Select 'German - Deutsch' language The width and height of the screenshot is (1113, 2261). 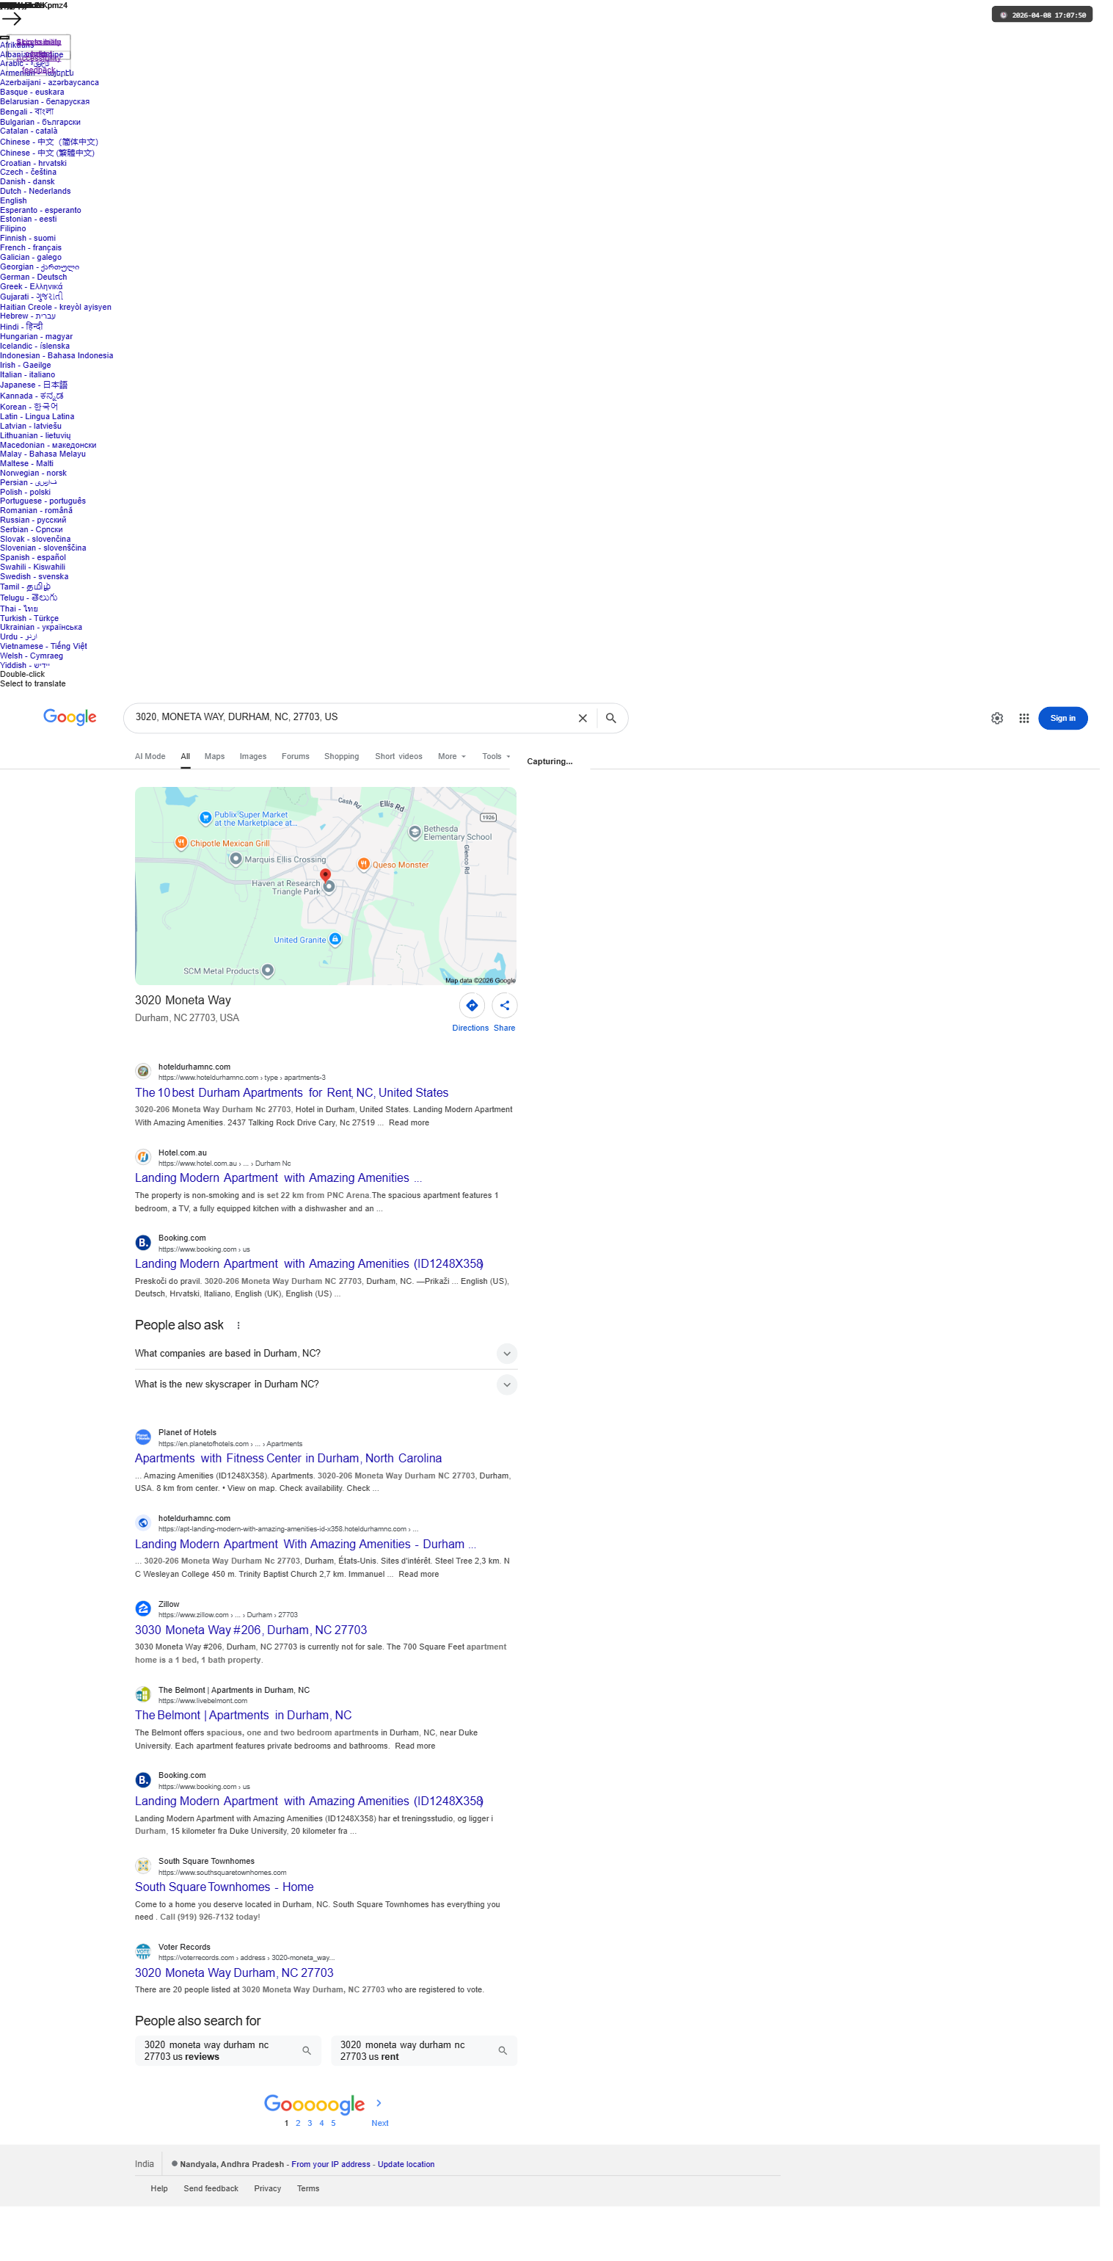(x=33, y=277)
